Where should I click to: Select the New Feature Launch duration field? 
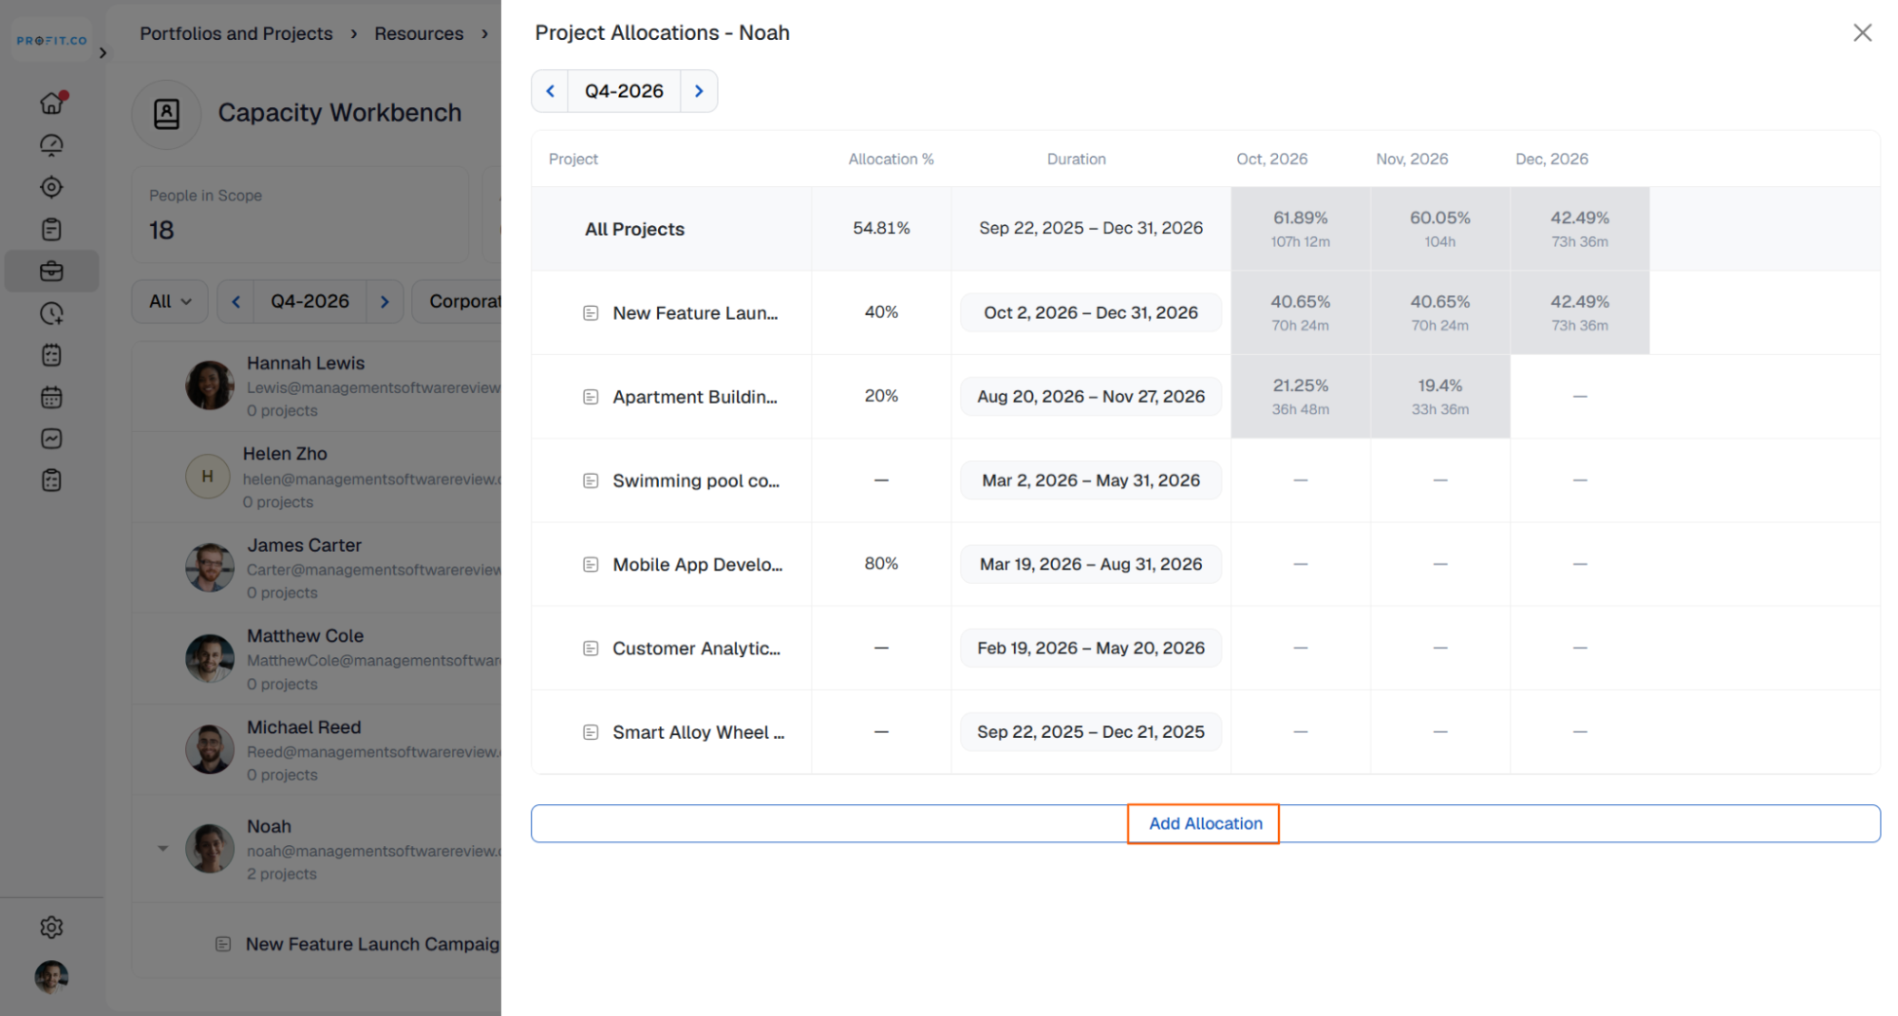[x=1091, y=312]
